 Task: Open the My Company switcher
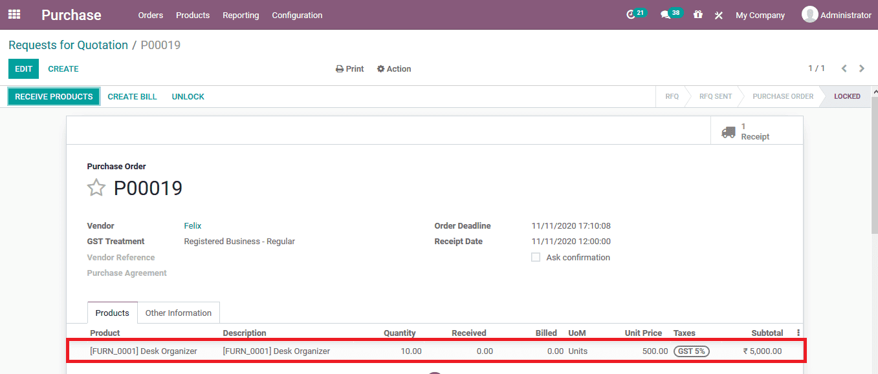pyautogui.click(x=760, y=15)
